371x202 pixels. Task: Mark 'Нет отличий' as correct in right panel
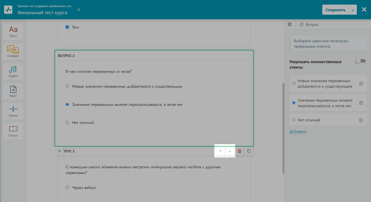[294, 120]
